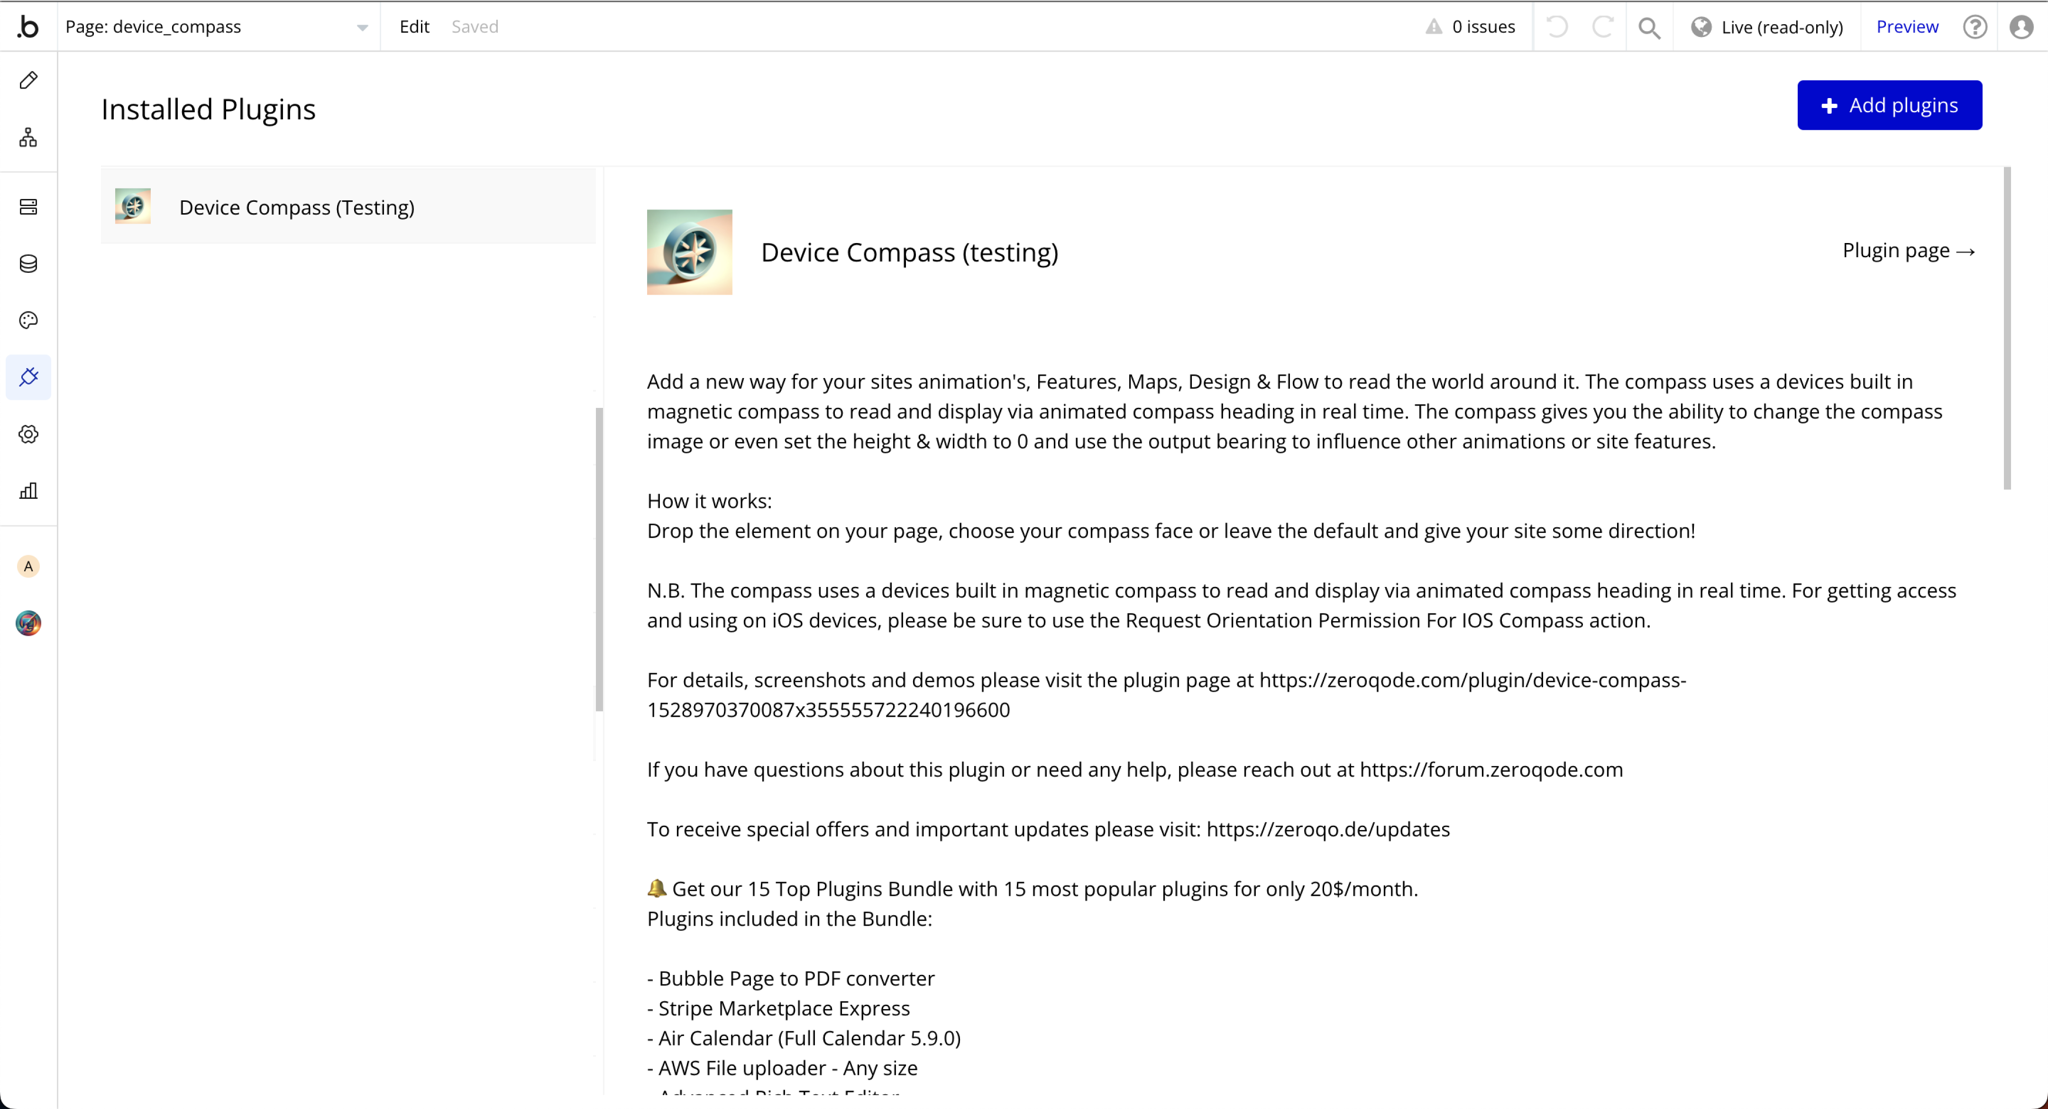Click the Add plugins button

pyautogui.click(x=1889, y=105)
